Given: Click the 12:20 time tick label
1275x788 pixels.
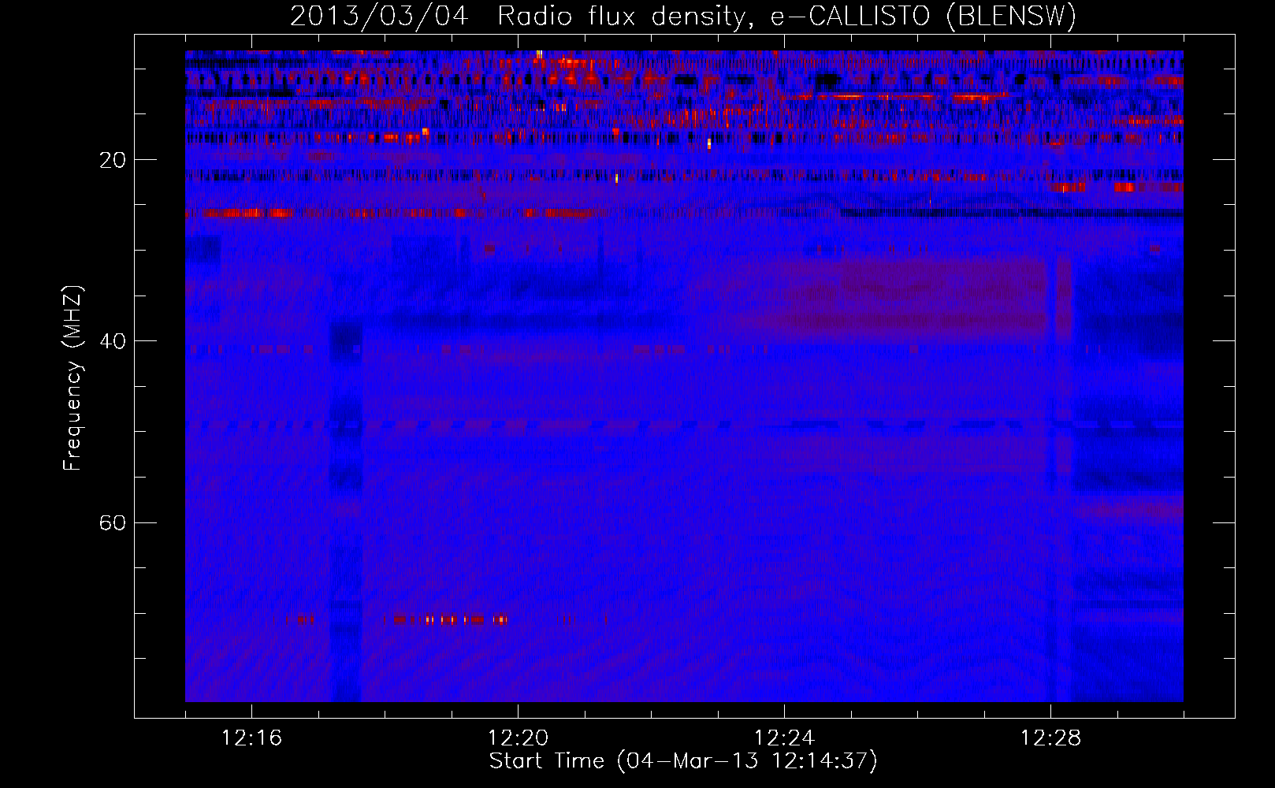Looking at the screenshot, I should tap(518, 738).
